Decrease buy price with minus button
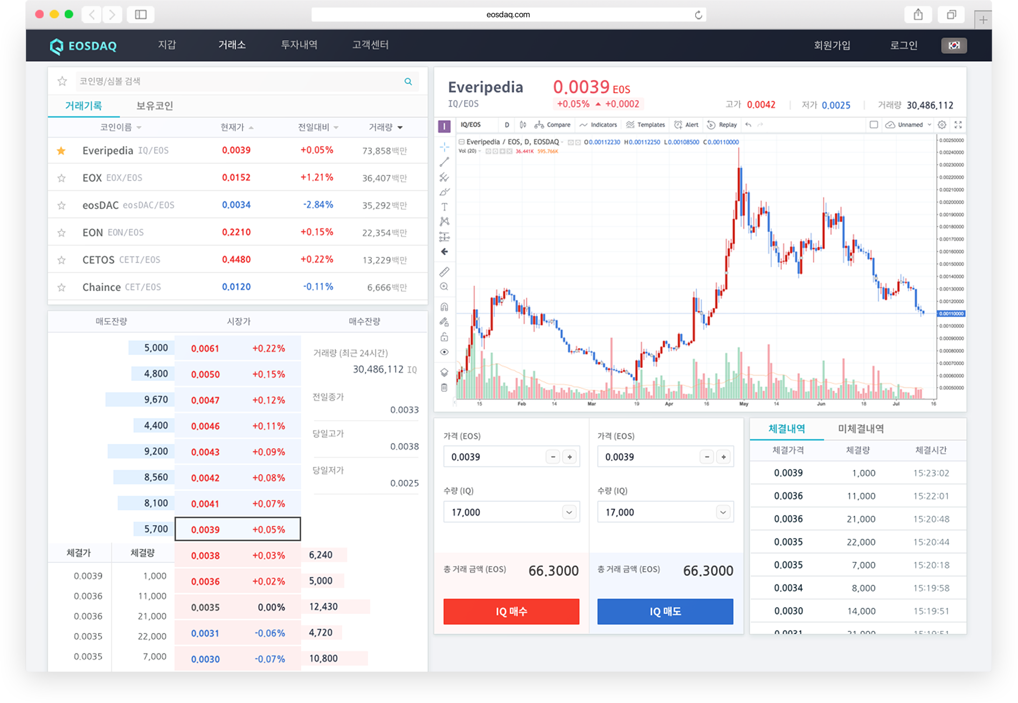1018x703 pixels. 553,457
